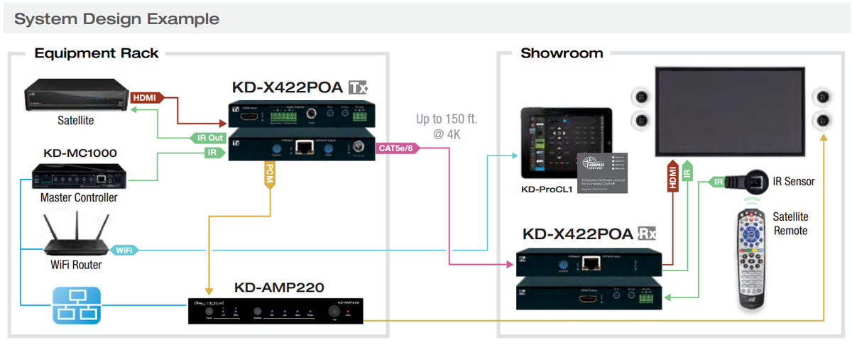
Task: Click the Rx badge beside KD-X422POA
Action: tap(647, 234)
